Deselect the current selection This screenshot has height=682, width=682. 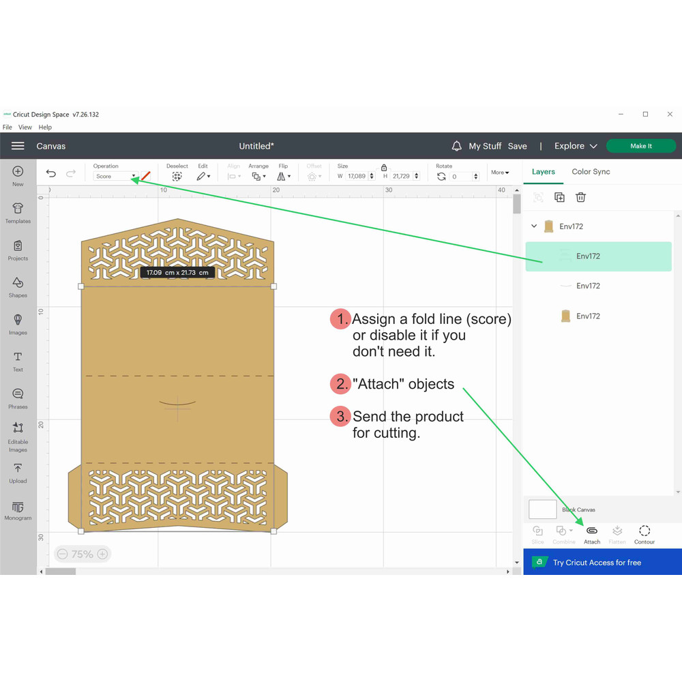(177, 173)
